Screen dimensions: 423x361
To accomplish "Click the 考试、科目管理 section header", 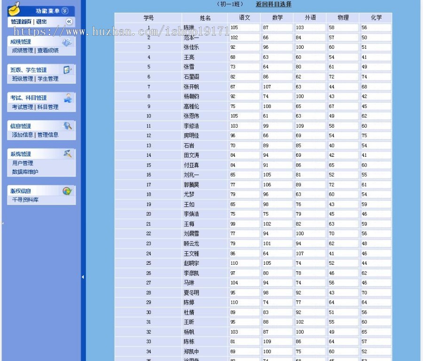I will pos(41,98).
